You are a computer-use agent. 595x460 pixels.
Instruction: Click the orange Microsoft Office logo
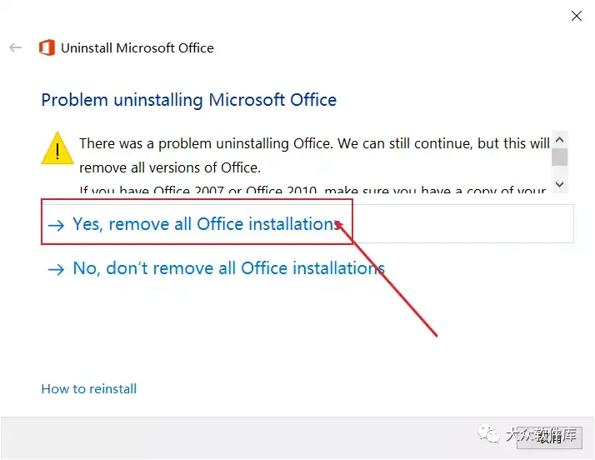click(47, 47)
